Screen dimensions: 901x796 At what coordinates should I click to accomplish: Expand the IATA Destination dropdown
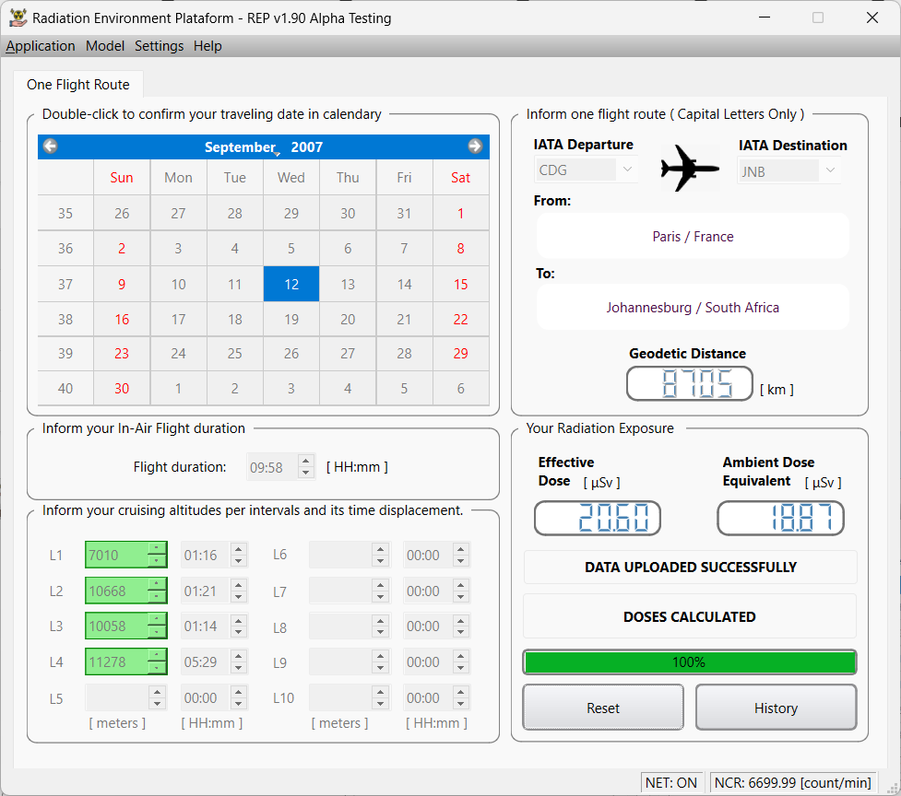pos(829,170)
